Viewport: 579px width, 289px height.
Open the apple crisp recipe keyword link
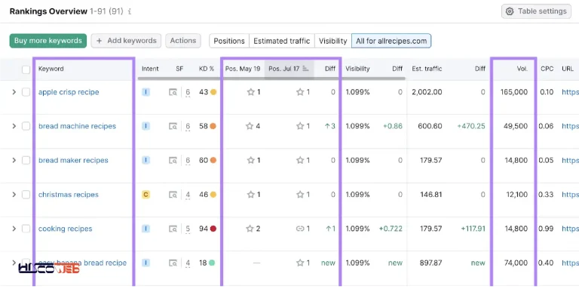click(69, 92)
